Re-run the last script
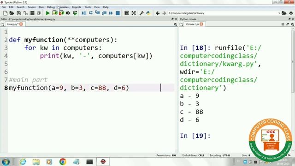Image resolution: width=295 pixels, height=166 pixels. click(75, 13)
